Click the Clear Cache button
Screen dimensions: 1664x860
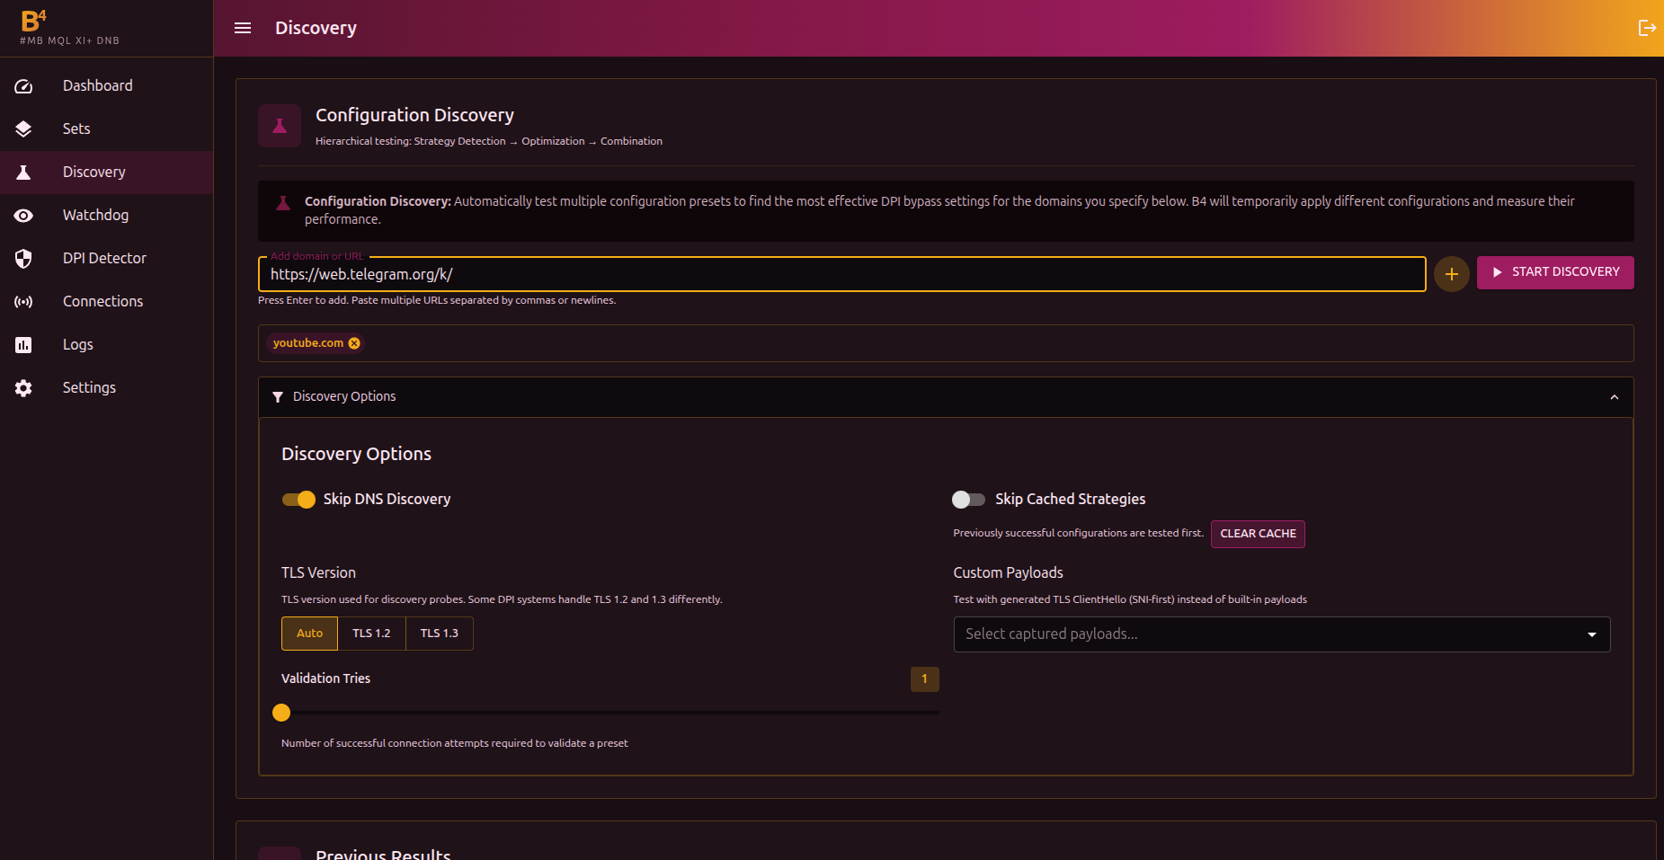(x=1257, y=534)
